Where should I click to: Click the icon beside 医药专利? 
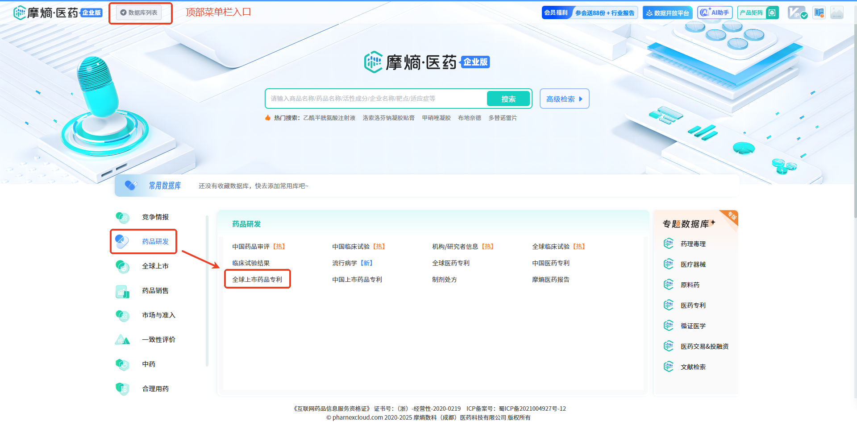coord(668,305)
